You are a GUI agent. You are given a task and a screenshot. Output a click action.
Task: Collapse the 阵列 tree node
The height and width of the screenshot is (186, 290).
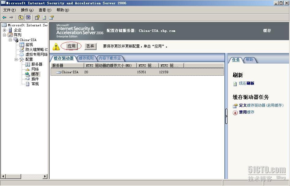(4, 35)
